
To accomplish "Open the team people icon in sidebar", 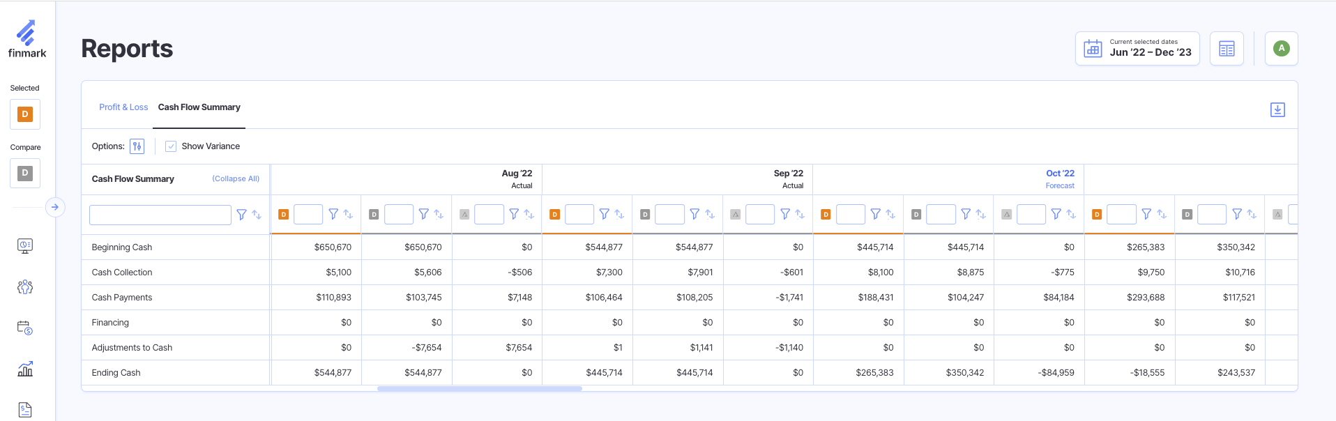I will [25, 286].
